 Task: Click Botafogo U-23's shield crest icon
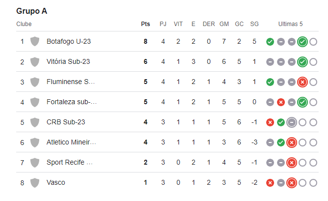tap(35, 41)
